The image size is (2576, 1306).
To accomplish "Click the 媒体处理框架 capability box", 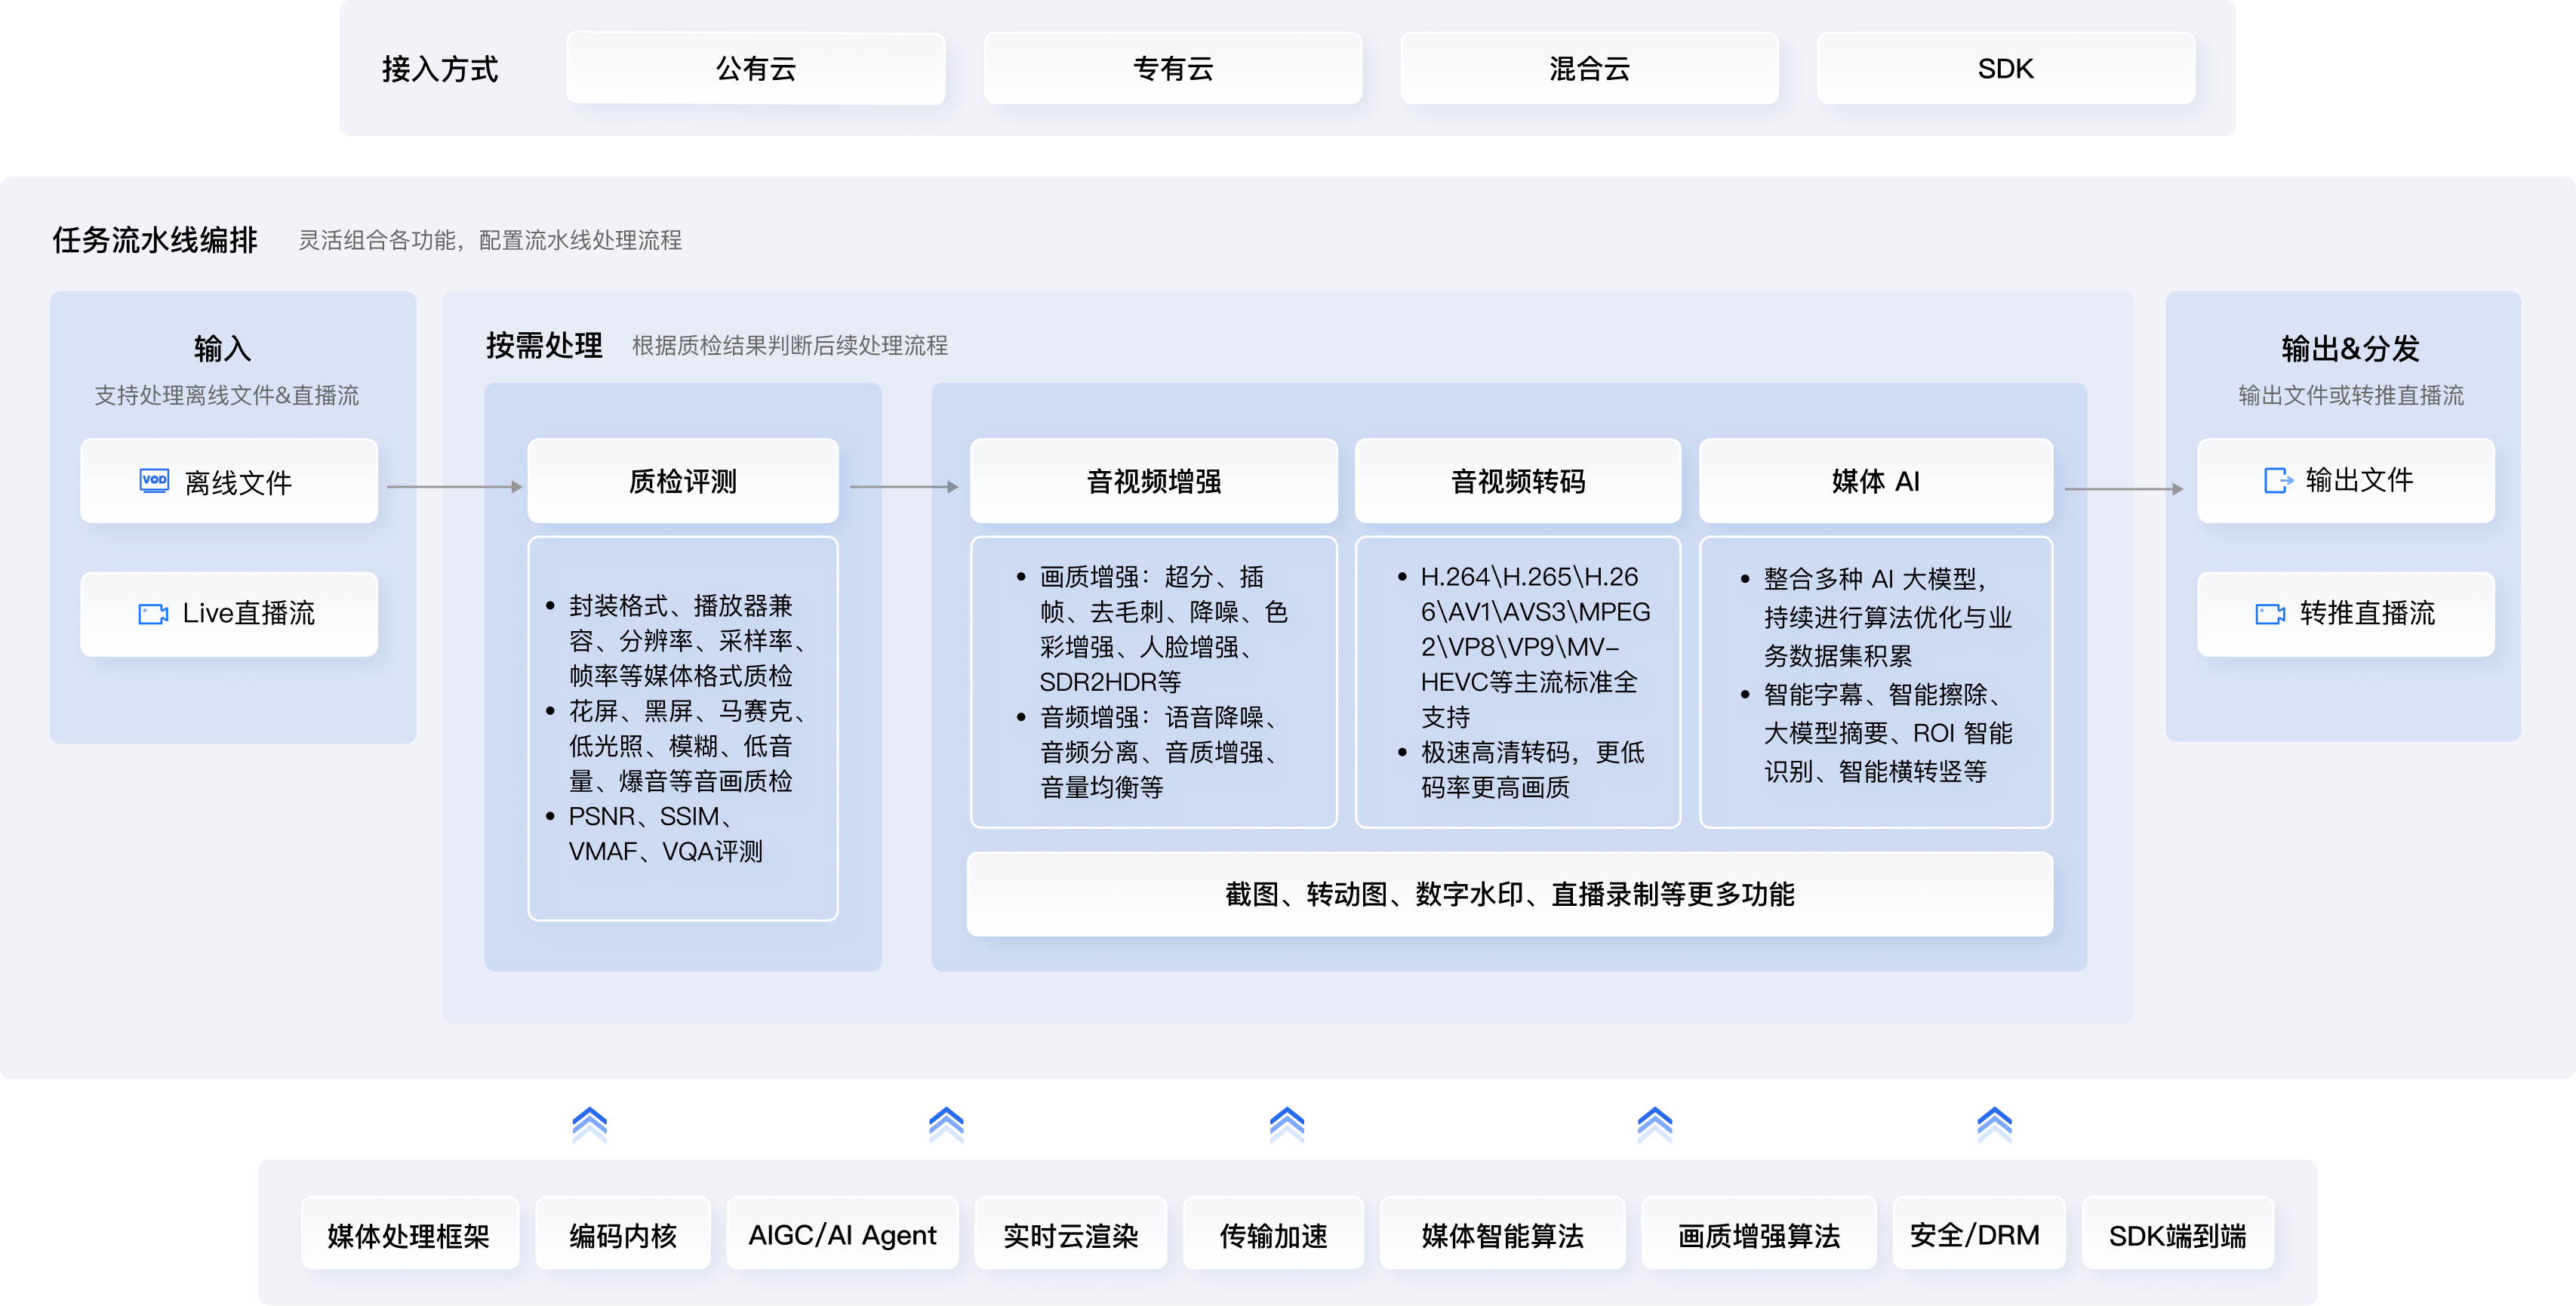I will pos(409,1235).
